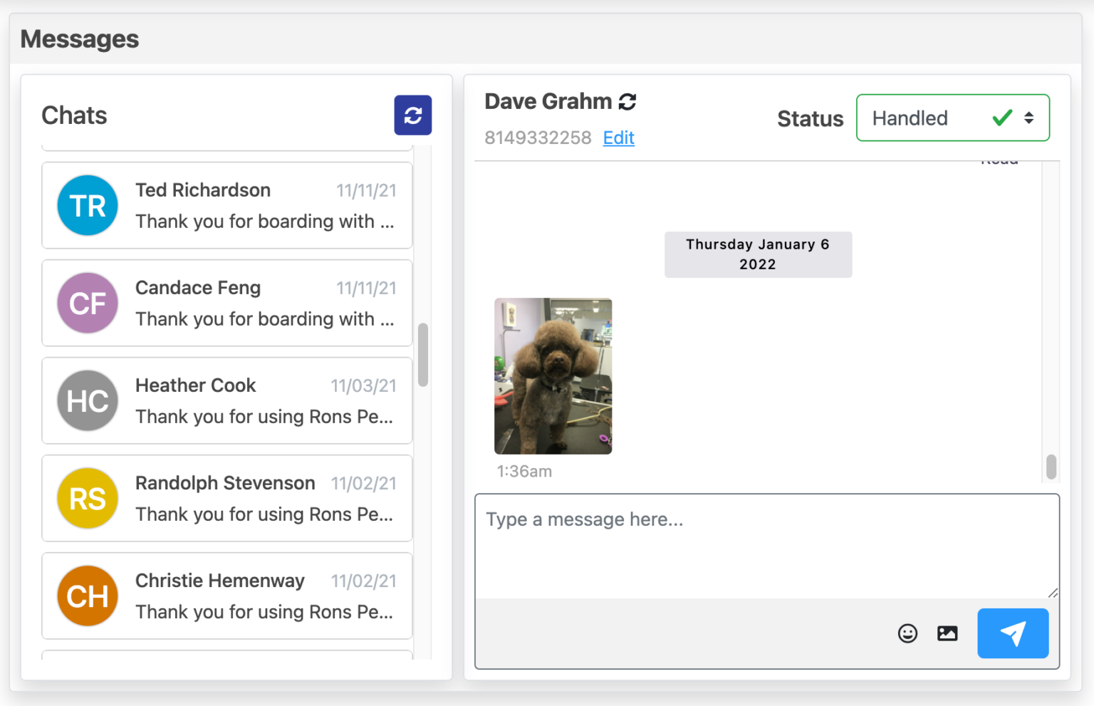Click Heather Cook's HC avatar
The height and width of the screenshot is (706, 1094).
(87, 400)
